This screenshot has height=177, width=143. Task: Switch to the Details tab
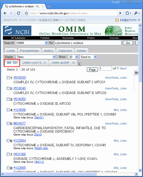click(81, 51)
